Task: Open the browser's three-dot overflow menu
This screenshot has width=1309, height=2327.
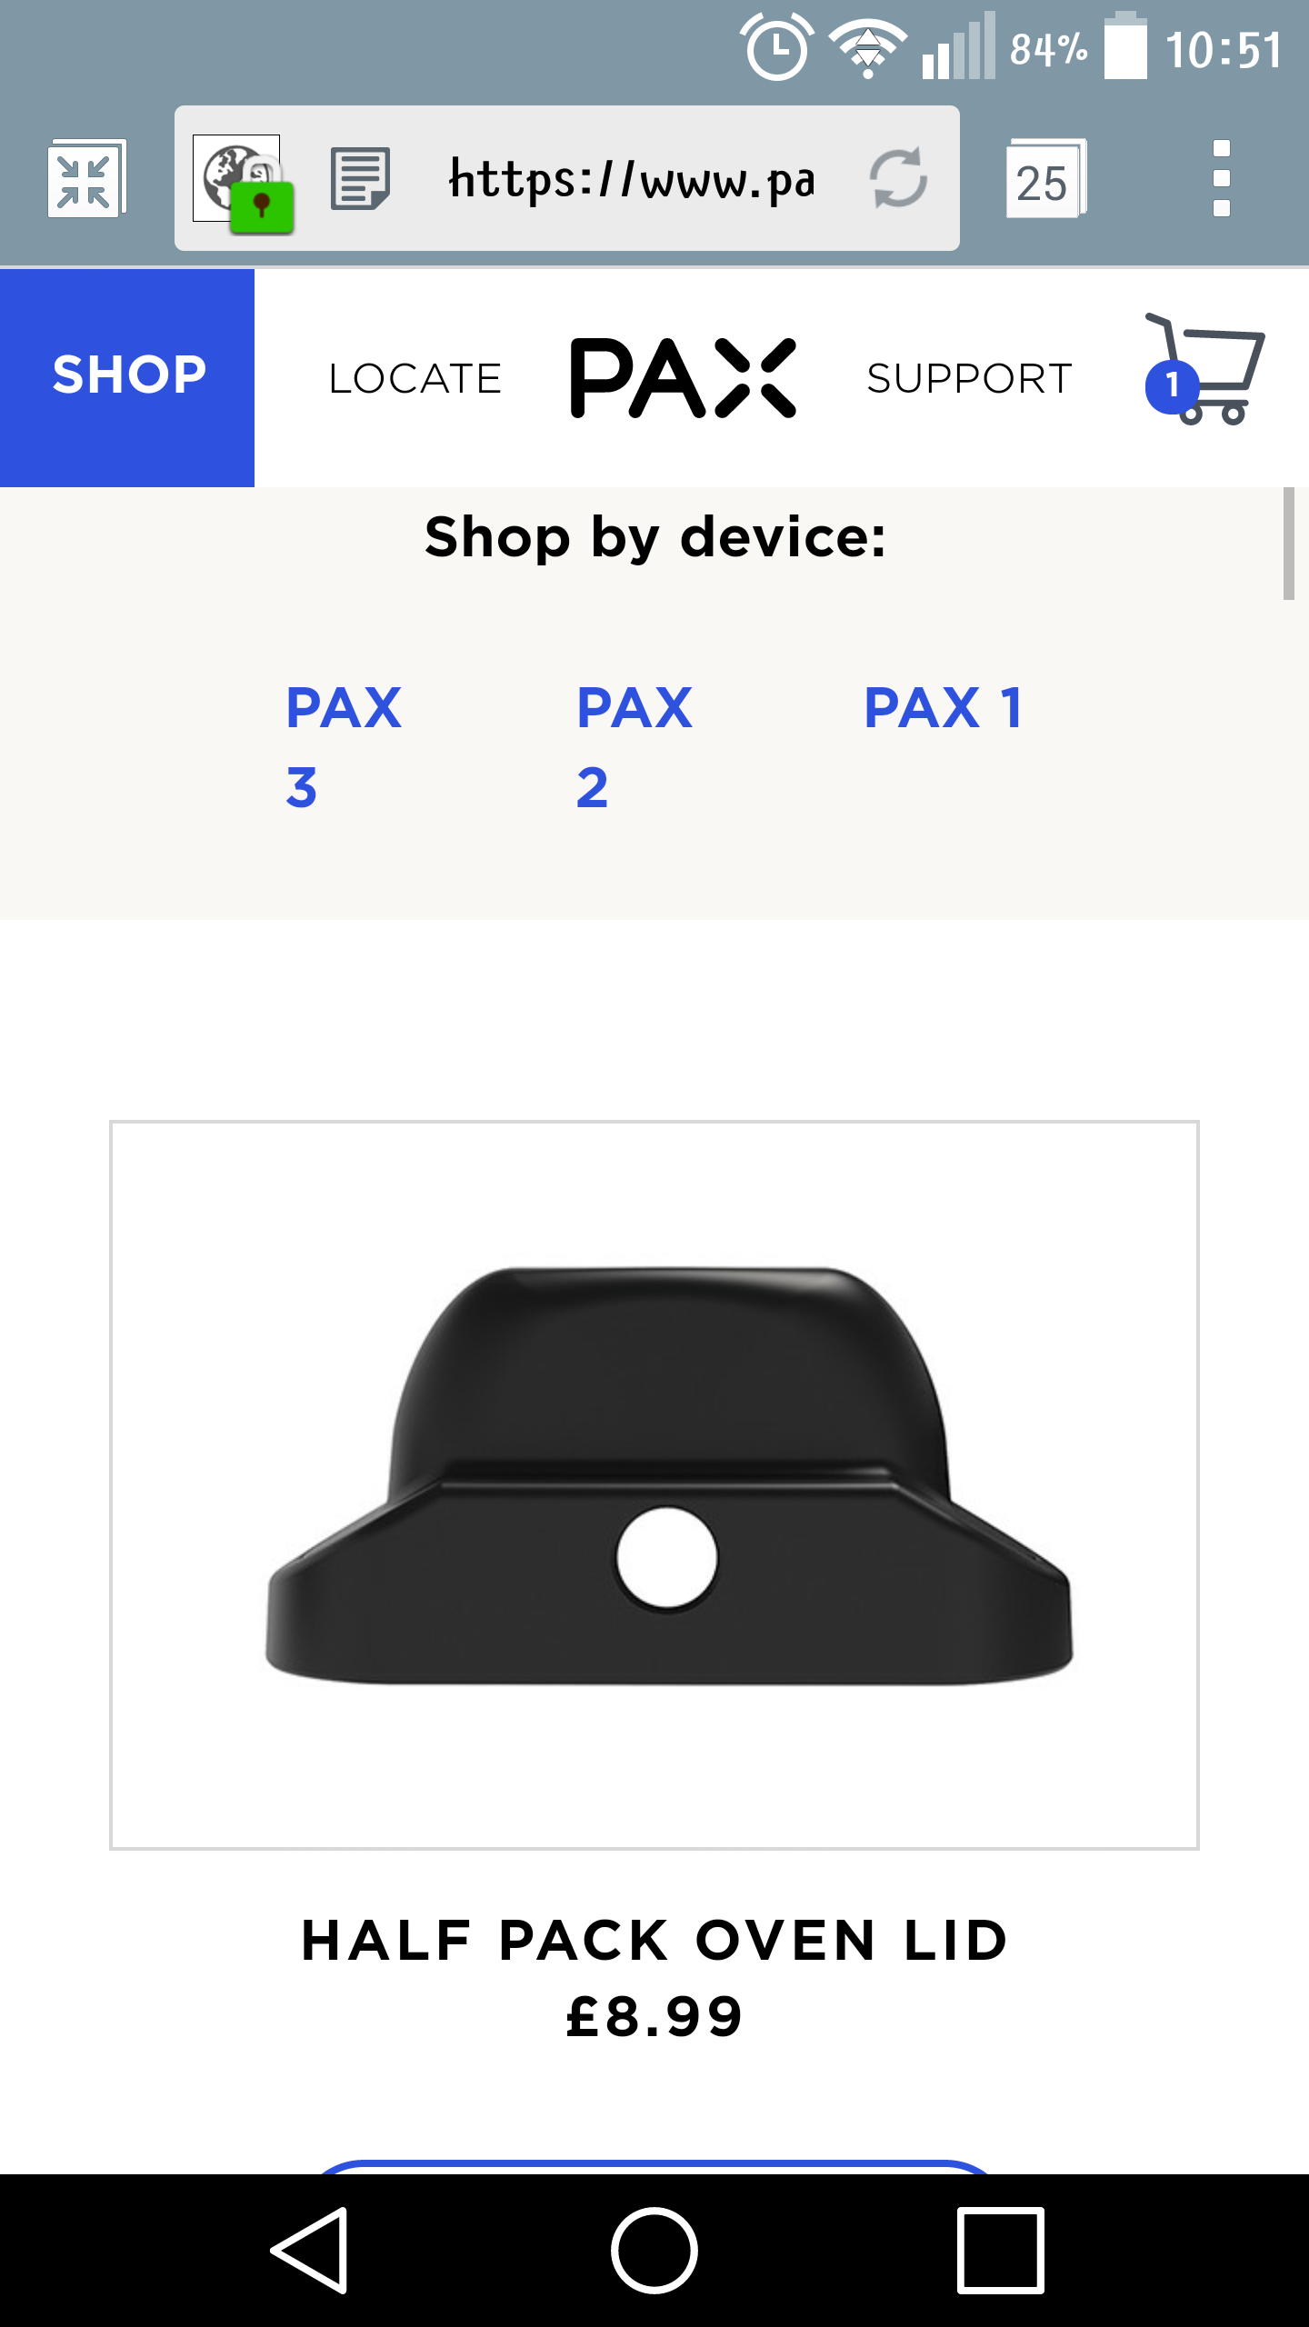Action: click(1222, 178)
